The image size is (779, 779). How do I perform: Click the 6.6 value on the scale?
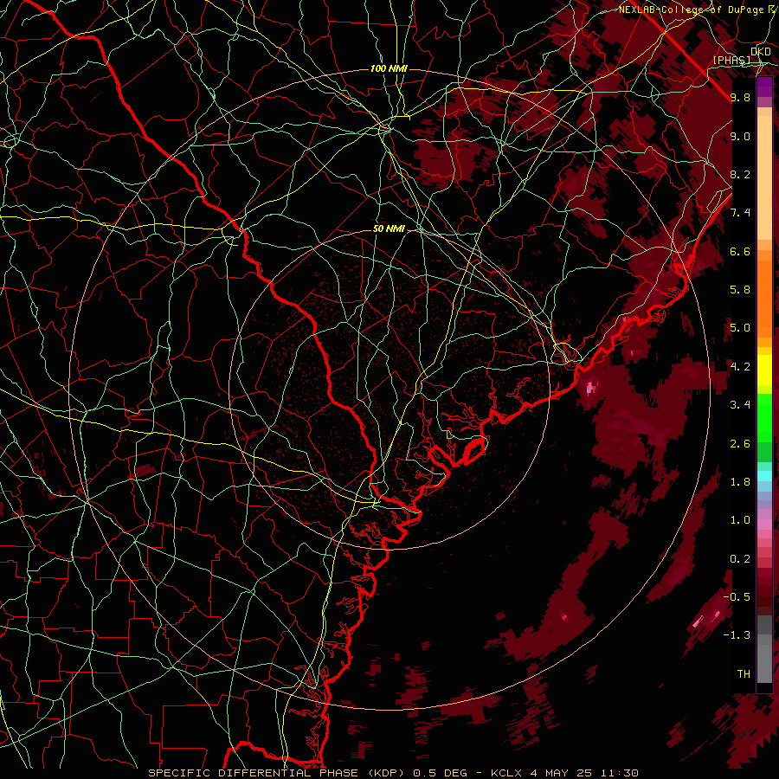(x=740, y=251)
